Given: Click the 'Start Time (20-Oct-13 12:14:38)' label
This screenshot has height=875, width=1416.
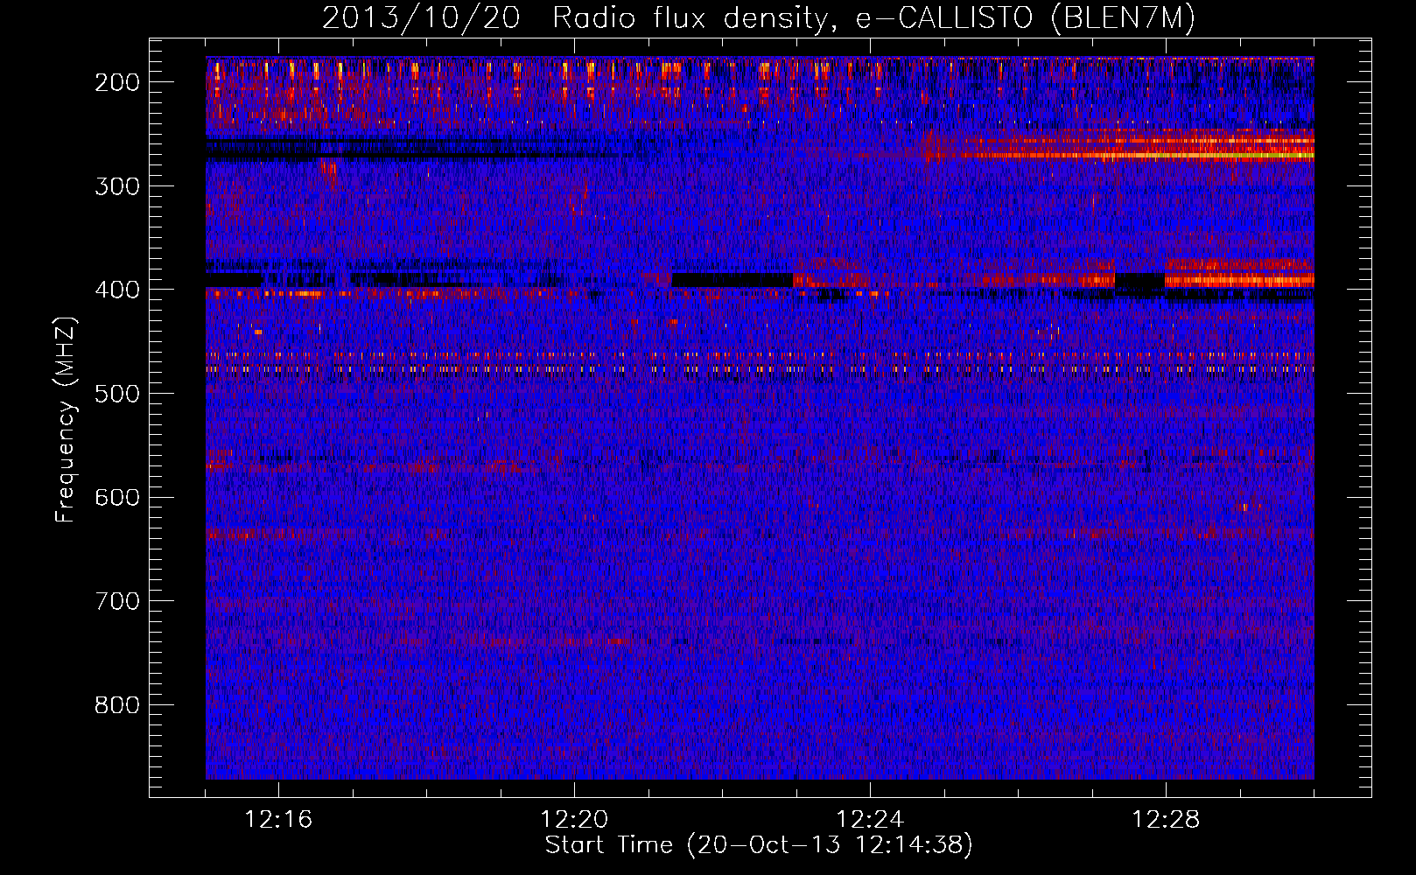Looking at the screenshot, I should [x=759, y=845].
